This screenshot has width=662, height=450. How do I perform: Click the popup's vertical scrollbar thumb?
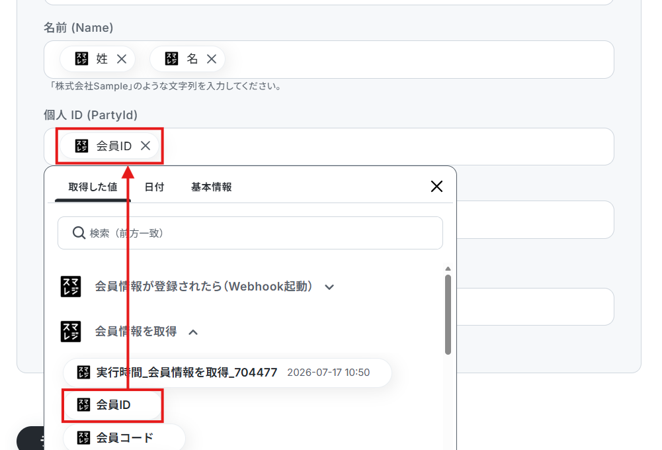point(448,315)
